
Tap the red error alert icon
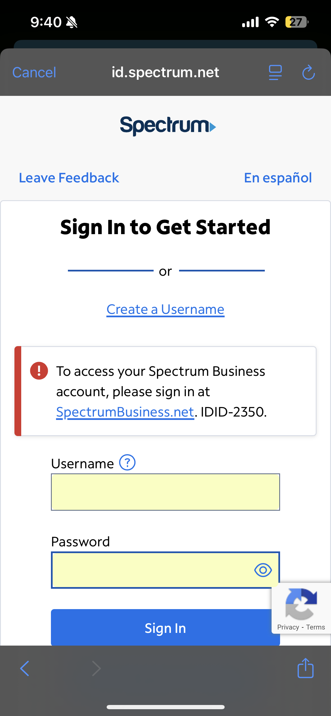click(39, 370)
